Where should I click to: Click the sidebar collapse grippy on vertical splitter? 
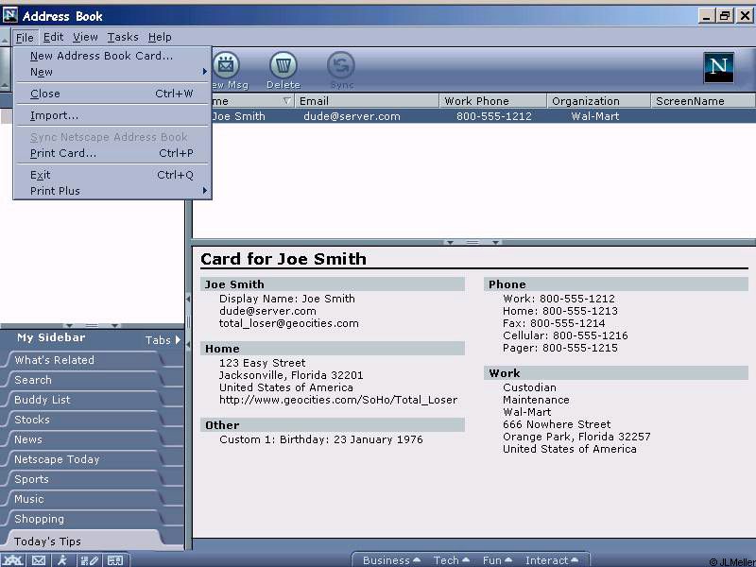[188, 321]
